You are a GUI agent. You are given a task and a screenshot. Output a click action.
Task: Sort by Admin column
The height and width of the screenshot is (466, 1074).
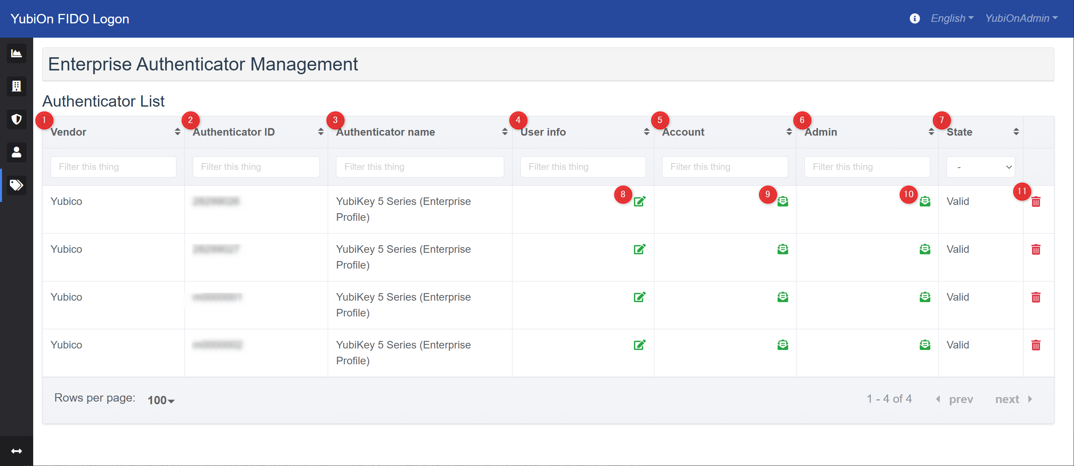tap(931, 132)
